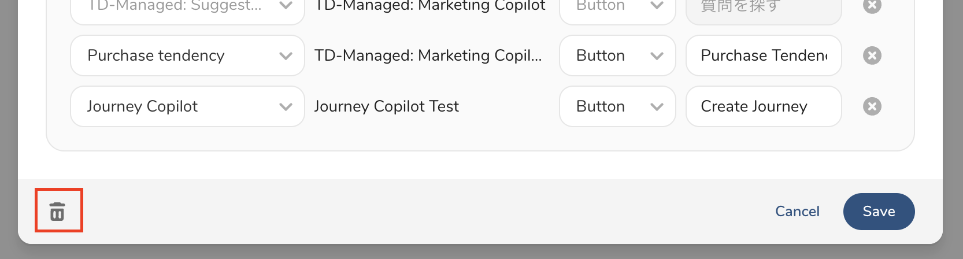Open the Journey Copilot dropdown

187,106
